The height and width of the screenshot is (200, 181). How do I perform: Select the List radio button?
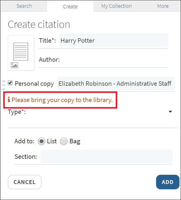pos(42,141)
